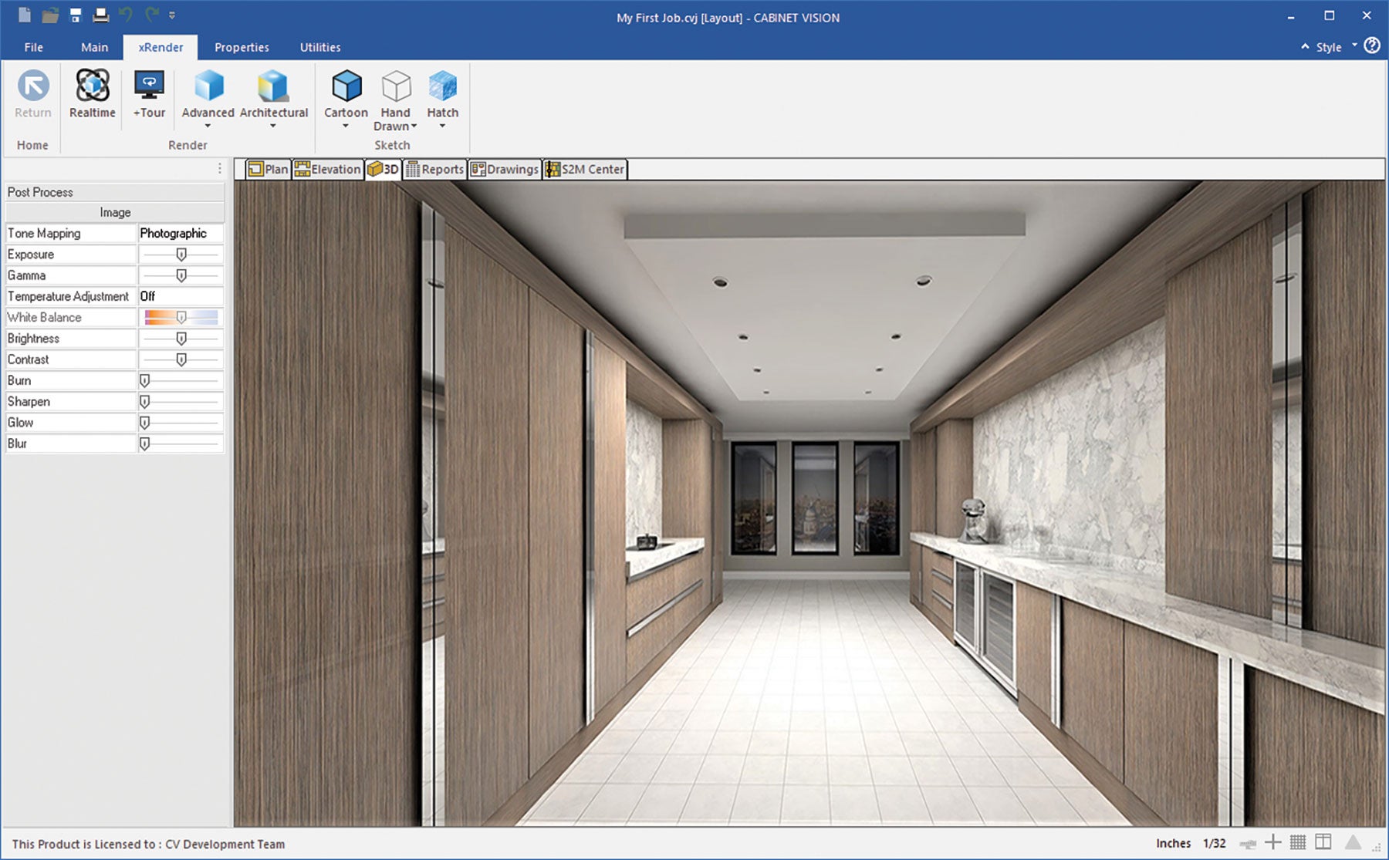
Task: Click the Image section header
Action: (115, 212)
